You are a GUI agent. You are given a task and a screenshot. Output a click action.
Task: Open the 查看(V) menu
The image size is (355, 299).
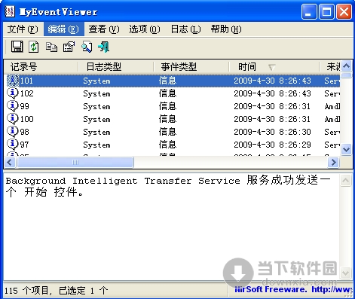[104, 29]
